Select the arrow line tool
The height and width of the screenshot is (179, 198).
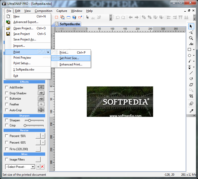pos(190,61)
